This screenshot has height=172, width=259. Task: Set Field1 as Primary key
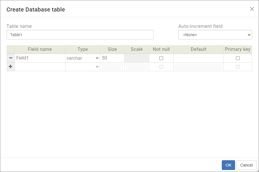[x=238, y=58]
